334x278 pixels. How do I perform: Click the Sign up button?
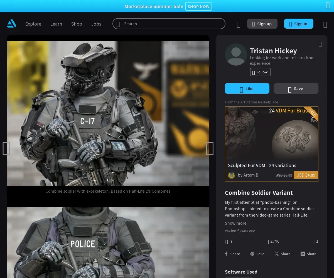pyautogui.click(x=262, y=24)
